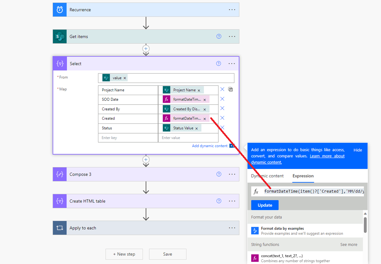The image size is (381, 264).
Task: Click the Project Name key cell
Action: 128,90
